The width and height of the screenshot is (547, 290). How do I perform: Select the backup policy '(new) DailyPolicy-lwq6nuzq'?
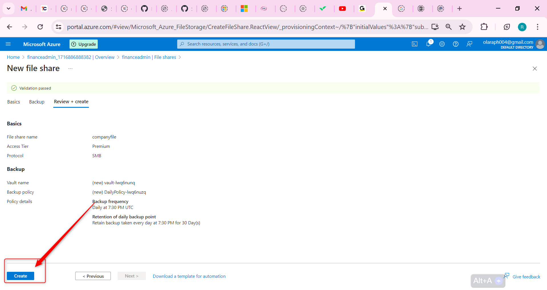pos(119,192)
